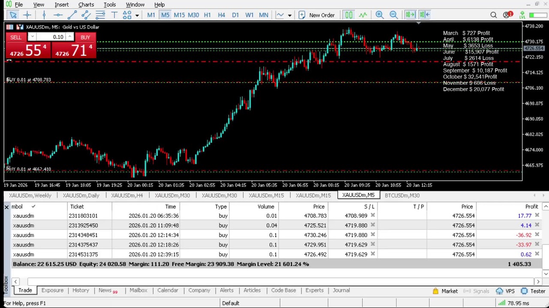Draw a horizontal line on chart
Viewport: 549px width, 308px height.
point(58,15)
